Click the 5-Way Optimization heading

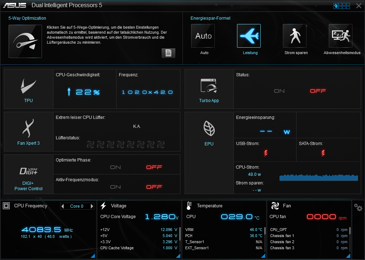(x=27, y=18)
